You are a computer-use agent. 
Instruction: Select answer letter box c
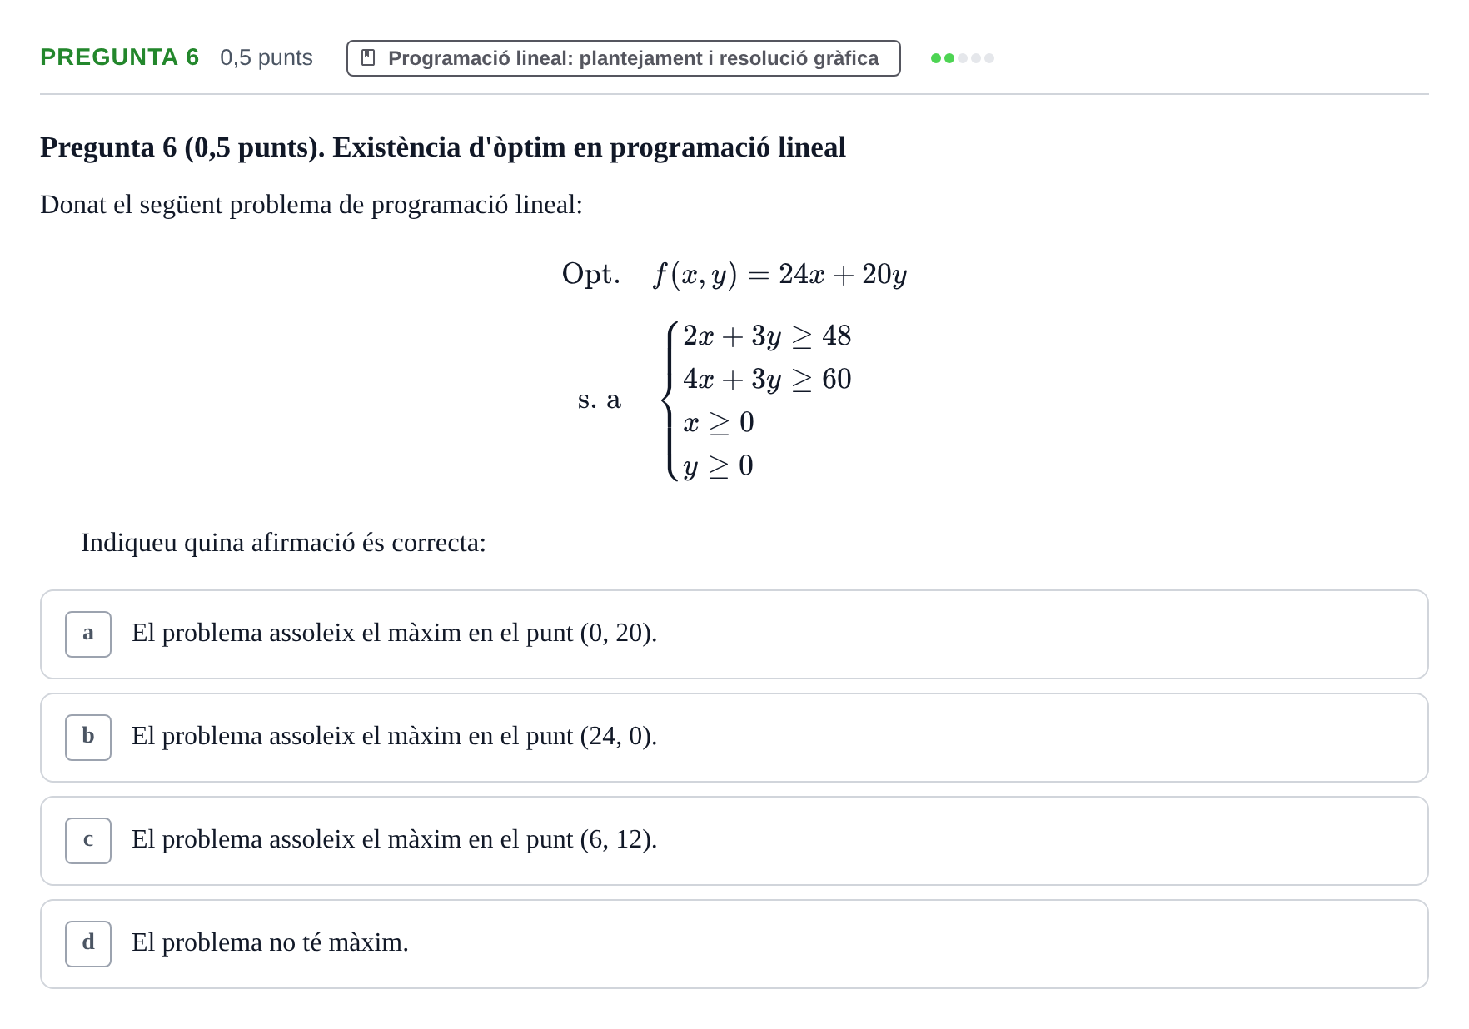[88, 841]
